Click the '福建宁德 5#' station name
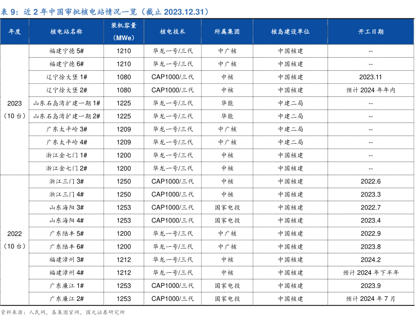 pyautogui.click(x=66, y=51)
